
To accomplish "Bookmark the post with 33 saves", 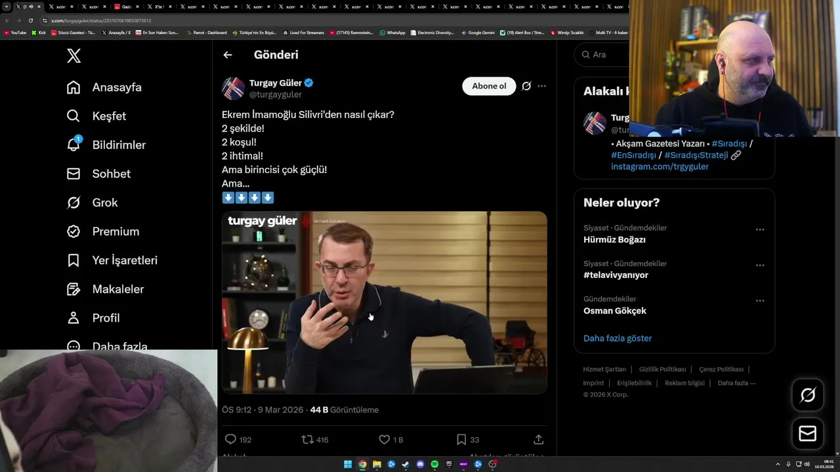I will click(461, 439).
